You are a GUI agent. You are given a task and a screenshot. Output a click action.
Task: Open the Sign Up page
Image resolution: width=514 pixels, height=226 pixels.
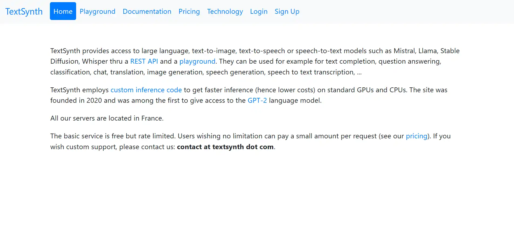point(287,11)
